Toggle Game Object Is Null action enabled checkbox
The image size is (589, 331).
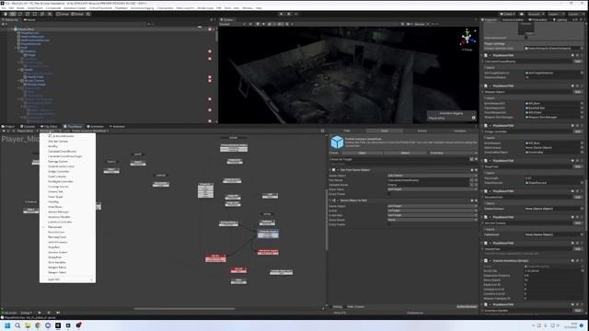338,200
